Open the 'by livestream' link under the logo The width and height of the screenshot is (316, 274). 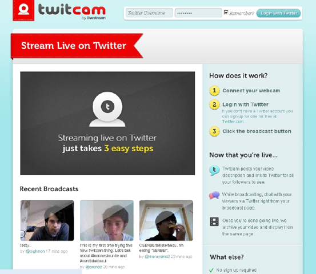pos(94,18)
